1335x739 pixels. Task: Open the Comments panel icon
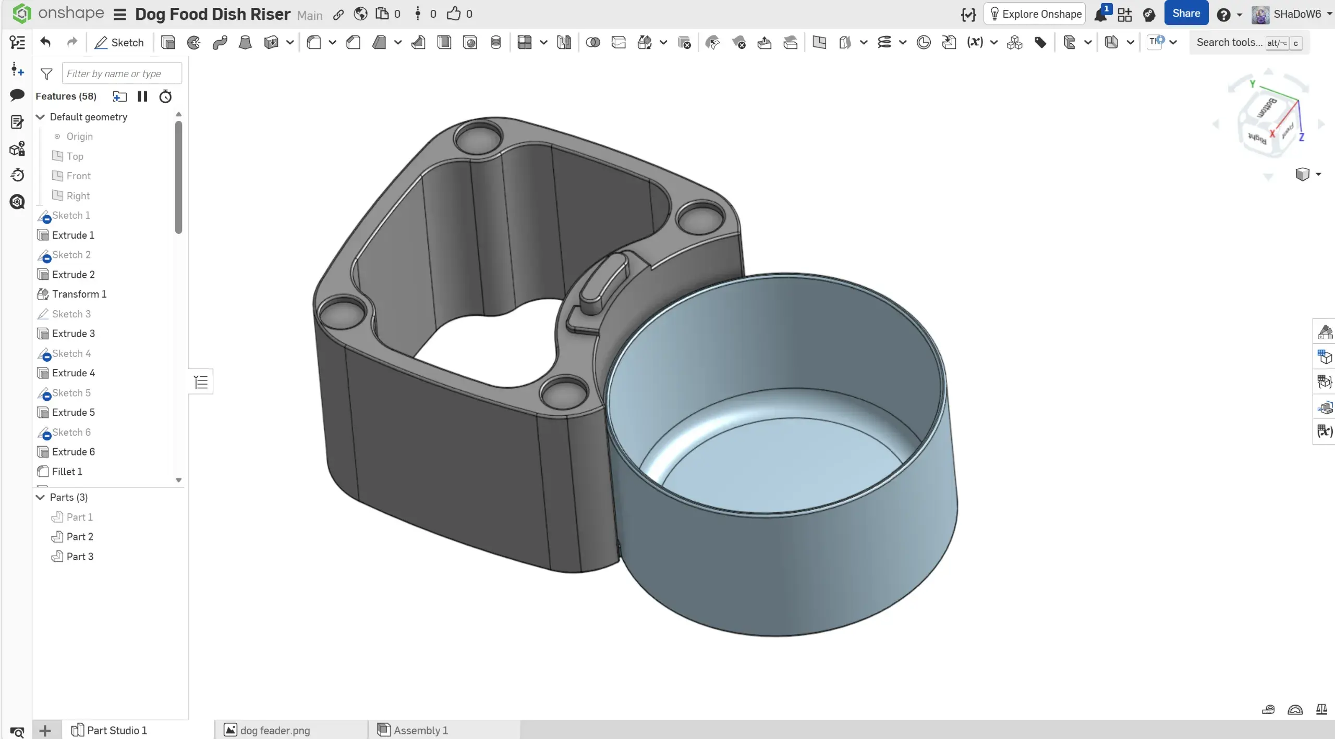coord(17,95)
